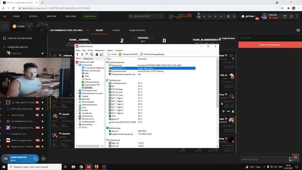This screenshot has width=302, height=170.
Task: Select DMI in AIDA64 tree
Action: coord(85,74)
